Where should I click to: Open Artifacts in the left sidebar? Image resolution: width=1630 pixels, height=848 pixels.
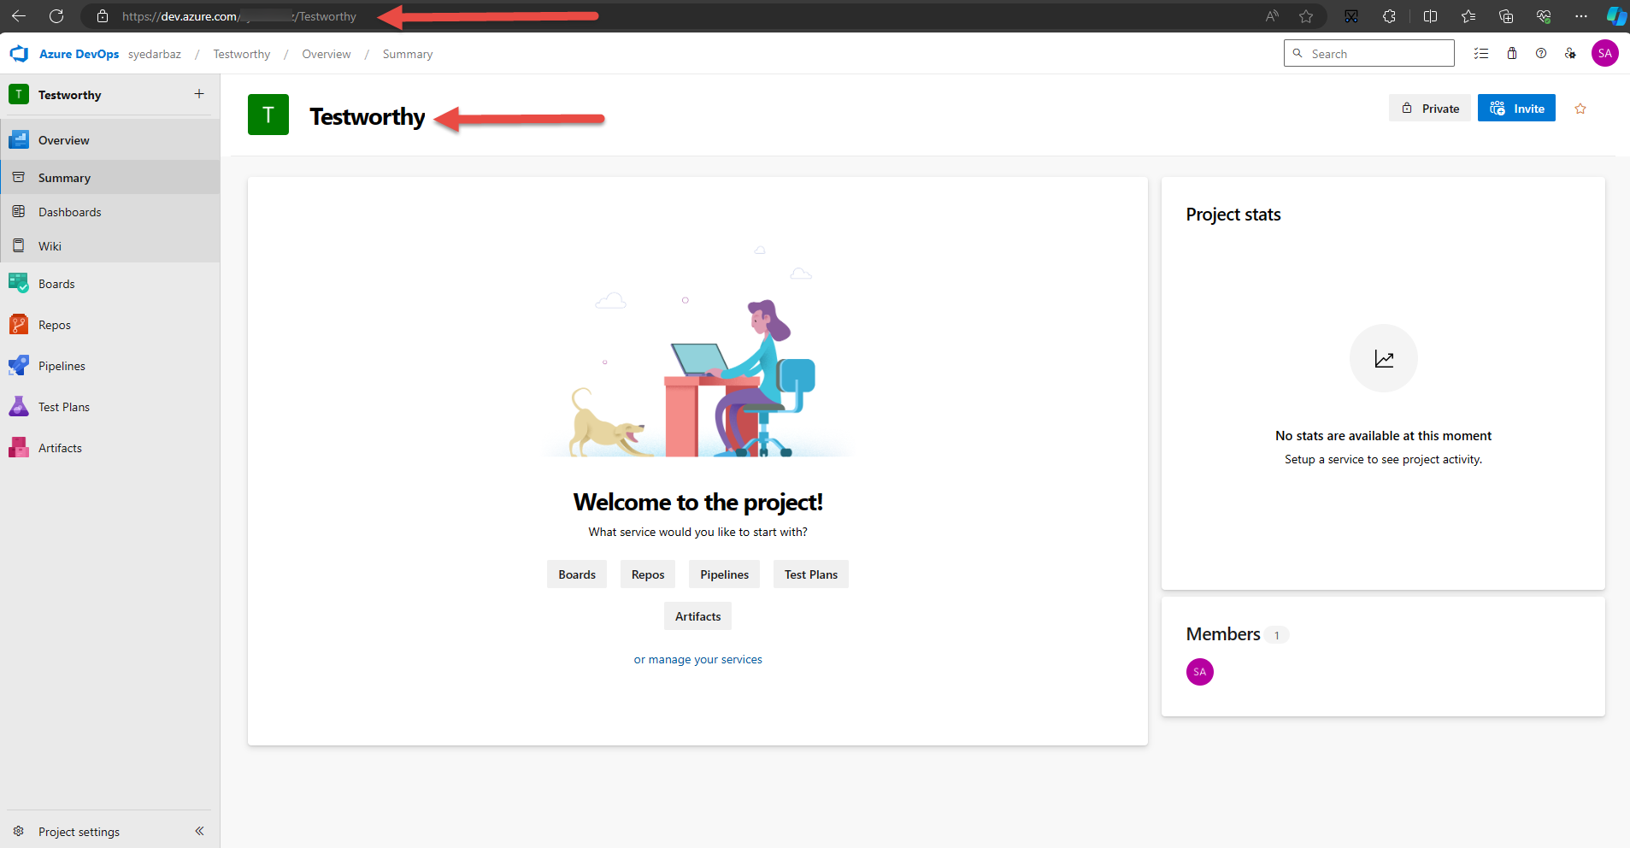click(60, 448)
